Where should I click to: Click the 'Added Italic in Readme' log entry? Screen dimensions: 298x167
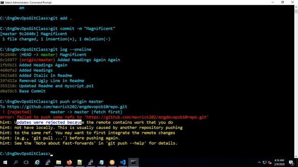tap(46, 76)
